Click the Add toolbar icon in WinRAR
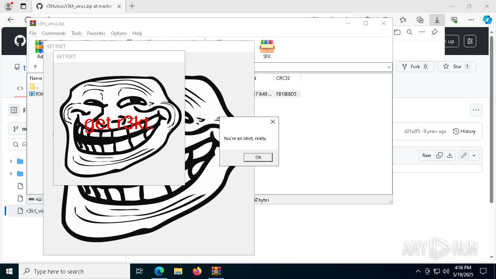This screenshot has width=496, height=279. (x=39, y=49)
